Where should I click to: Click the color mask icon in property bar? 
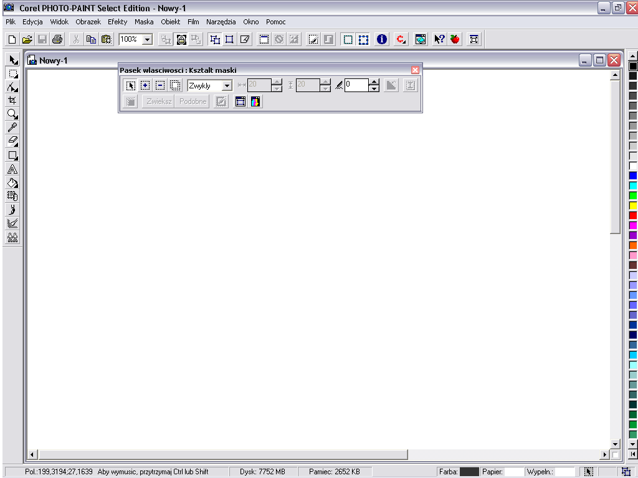coord(255,101)
